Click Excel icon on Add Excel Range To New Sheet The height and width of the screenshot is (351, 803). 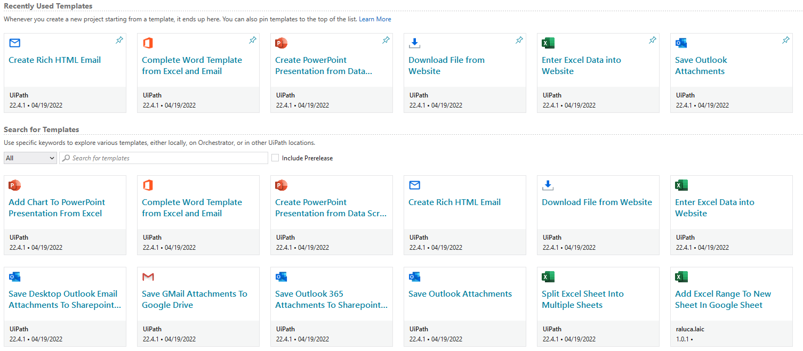point(681,277)
